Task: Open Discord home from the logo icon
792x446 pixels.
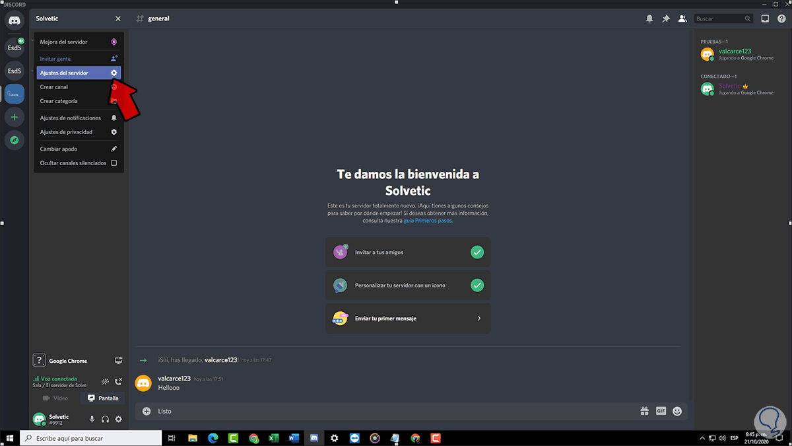Action: pyautogui.click(x=14, y=20)
